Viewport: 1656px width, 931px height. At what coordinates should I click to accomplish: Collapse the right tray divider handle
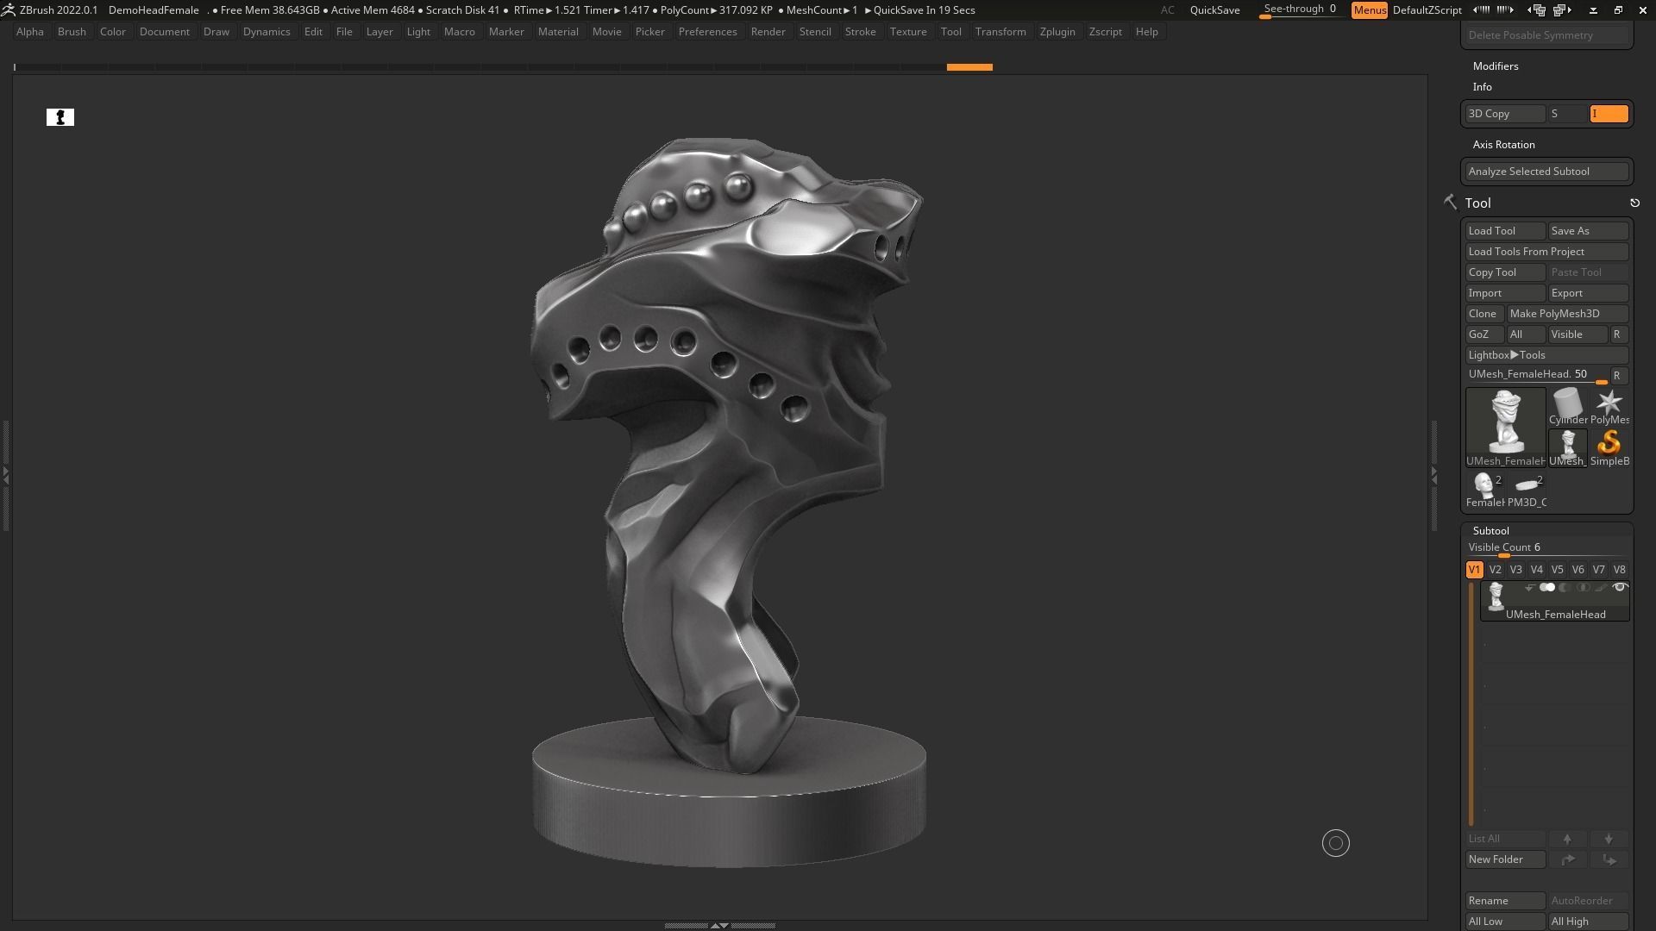[1433, 475]
